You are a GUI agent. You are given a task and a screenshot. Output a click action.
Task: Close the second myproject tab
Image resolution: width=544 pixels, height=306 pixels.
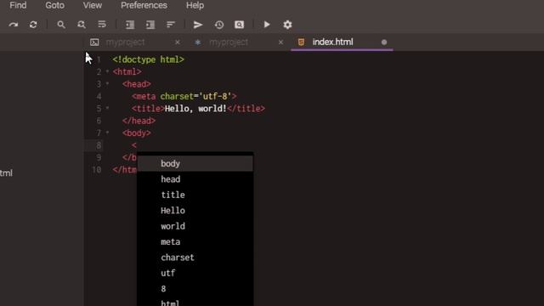point(280,42)
